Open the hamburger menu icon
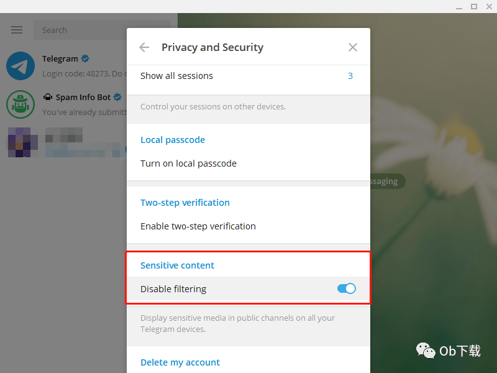 (x=17, y=30)
